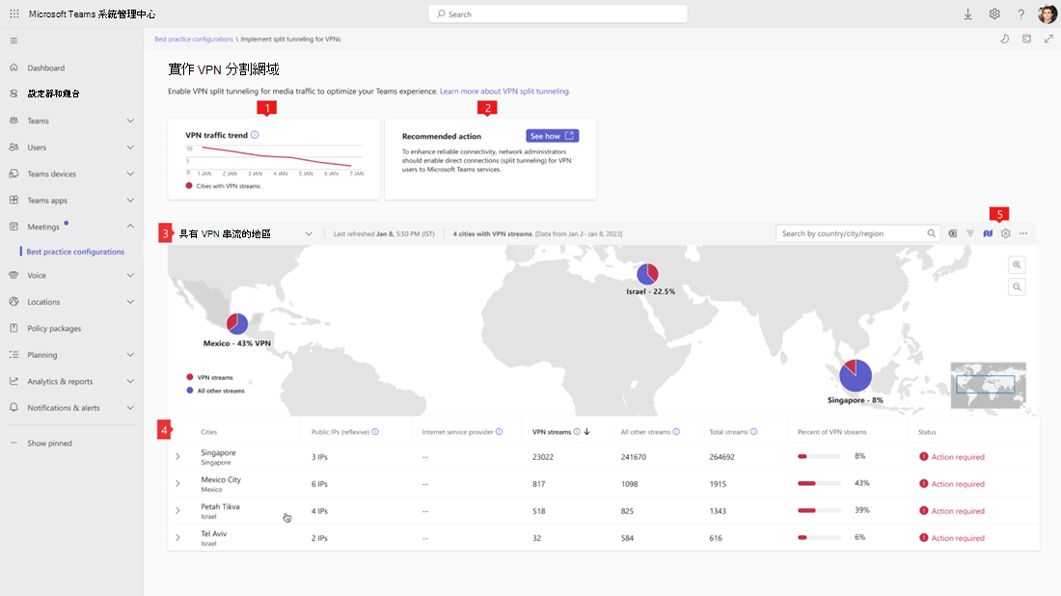Select Best practice configurations menu item
The width and height of the screenshot is (1061, 596).
pyautogui.click(x=75, y=252)
